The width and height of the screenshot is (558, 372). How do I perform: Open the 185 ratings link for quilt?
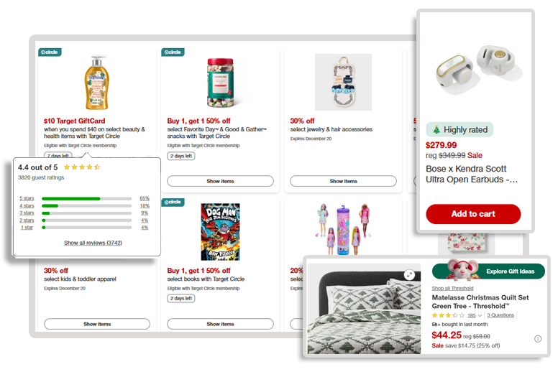[x=472, y=315]
